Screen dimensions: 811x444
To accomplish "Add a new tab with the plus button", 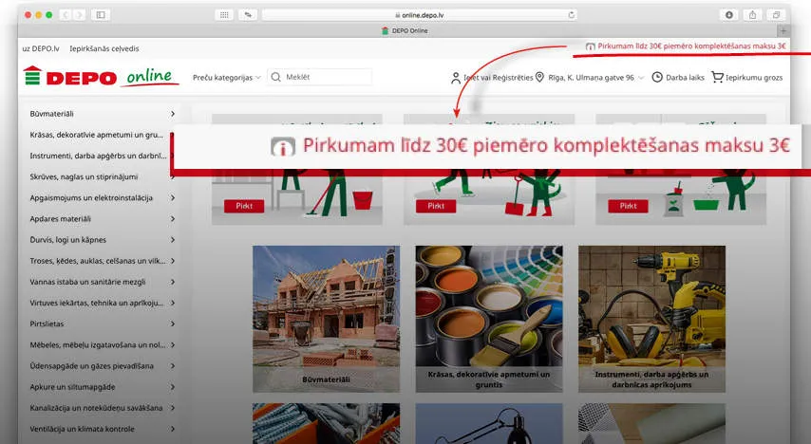I will tap(783, 31).
